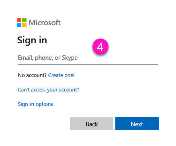
Task: Click the blue square of Microsoft logo
Action: 19,25
